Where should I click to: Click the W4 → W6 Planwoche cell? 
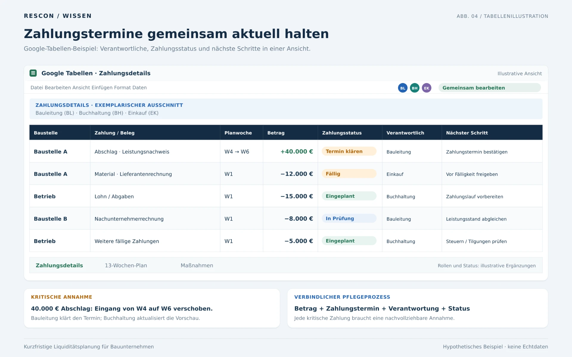point(242,151)
